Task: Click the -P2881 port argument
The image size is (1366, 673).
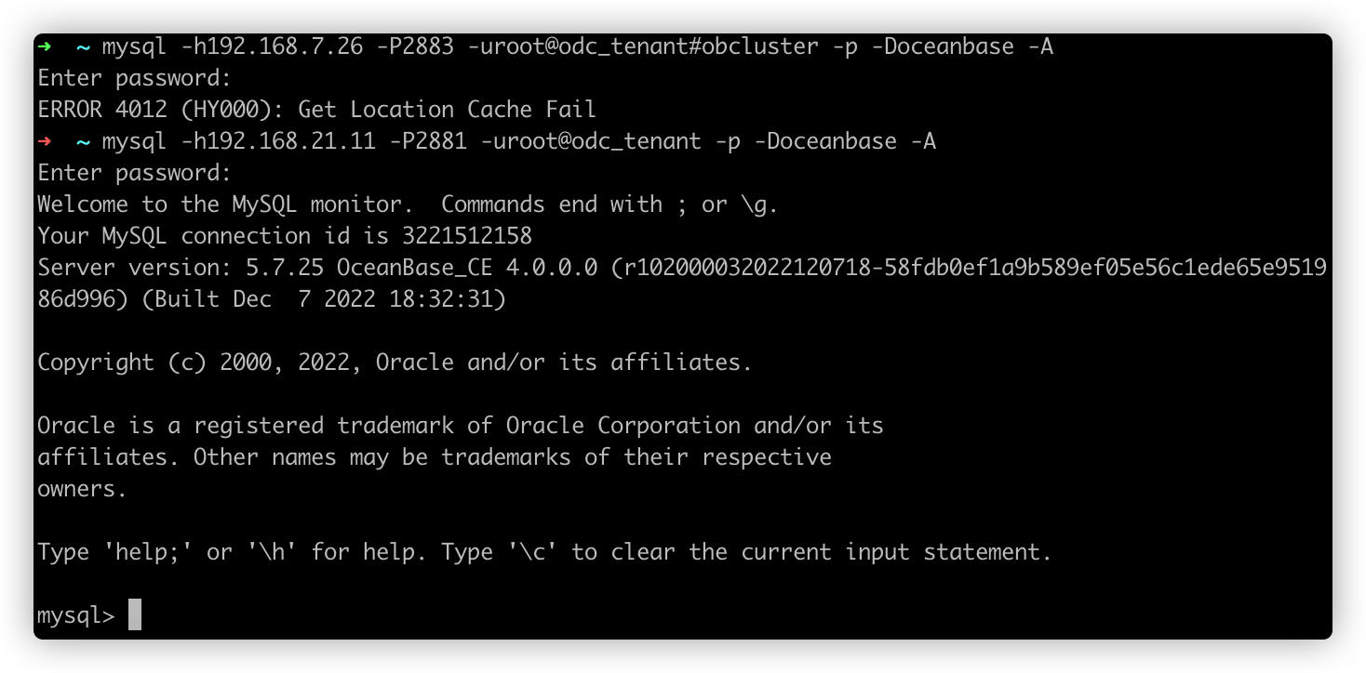Action: [428, 141]
